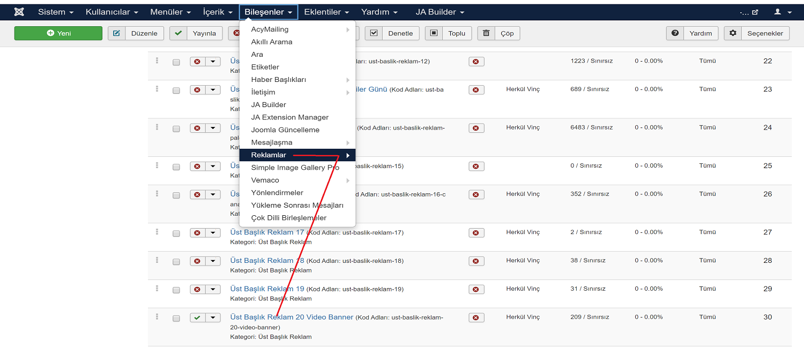Screen dimensions: 804x348
Task: Open Üst Başlık Reklam 20 Video Banner link
Action: coord(292,317)
